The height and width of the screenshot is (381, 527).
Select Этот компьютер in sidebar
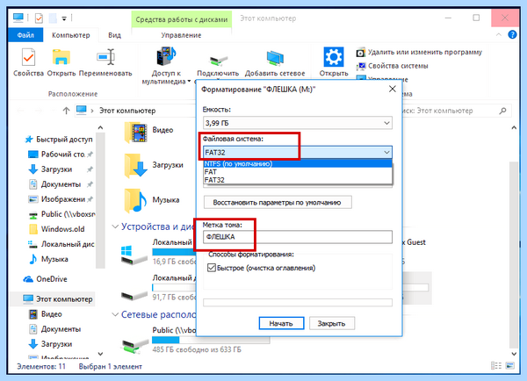click(58, 299)
